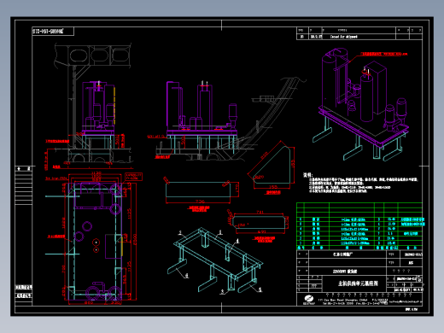The height and width of the screenshot is (333, 444).
Task: Select the 736 dimension under the long rectangular plate
Action: (x=200, y=202)
